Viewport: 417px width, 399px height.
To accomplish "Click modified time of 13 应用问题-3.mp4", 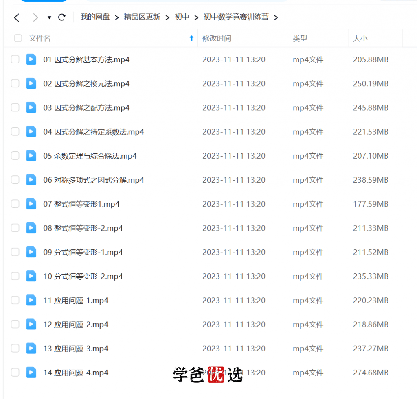I will 234,349.
